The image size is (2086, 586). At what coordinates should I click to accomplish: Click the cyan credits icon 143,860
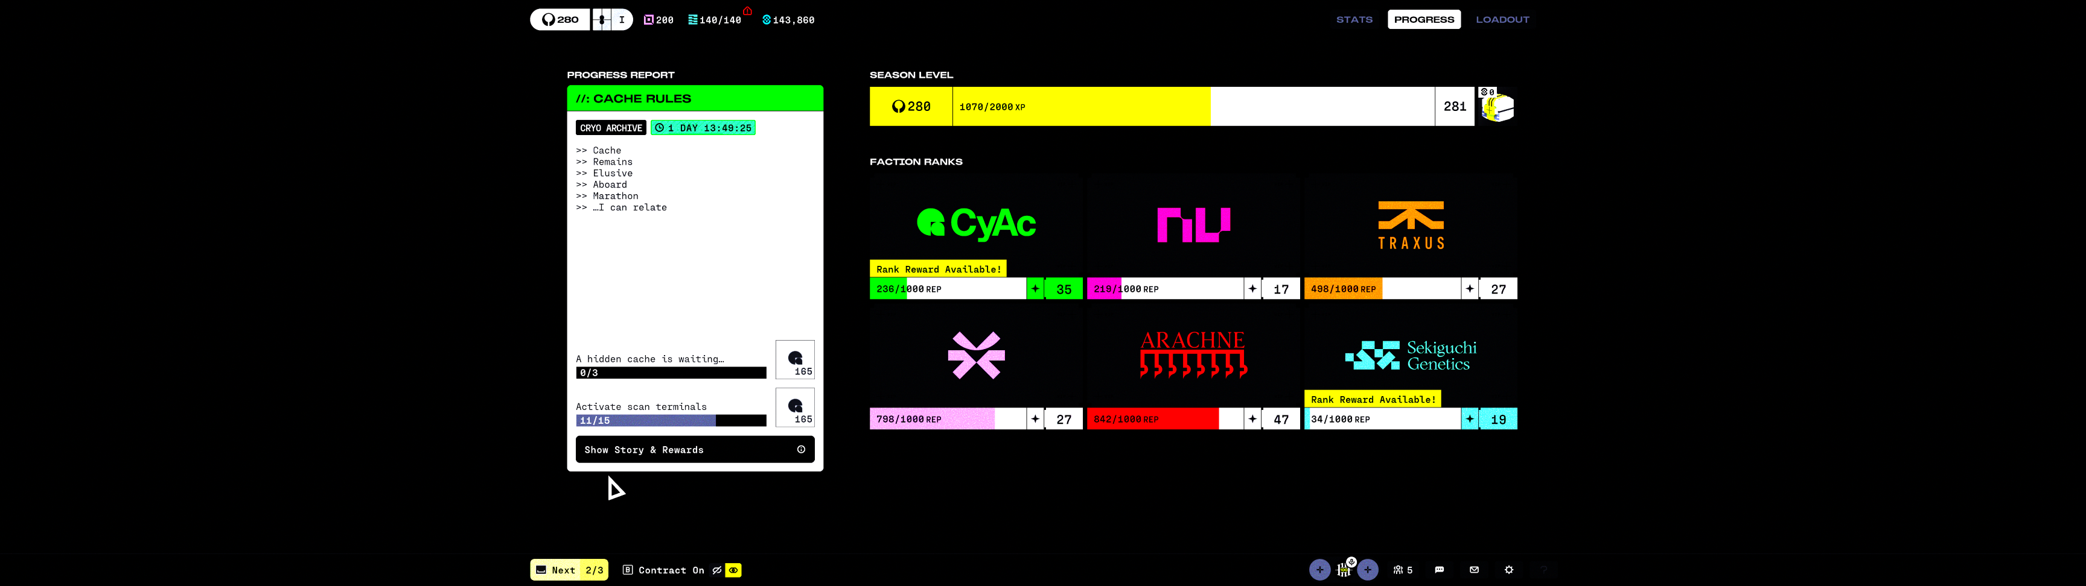coord(766,19)
